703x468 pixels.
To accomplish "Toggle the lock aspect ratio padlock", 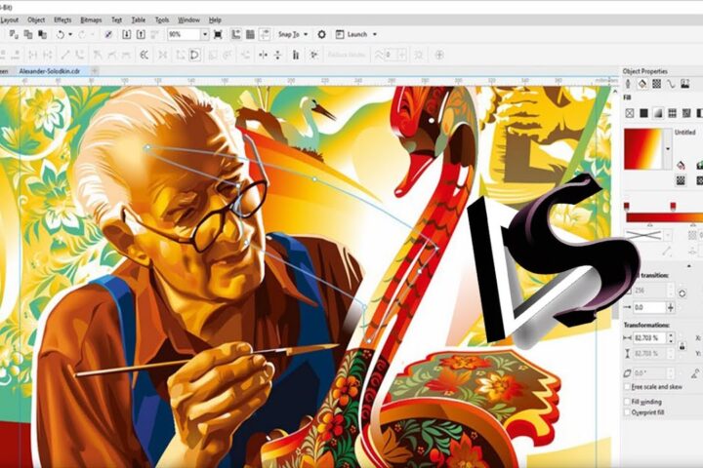I will [682, 346].
